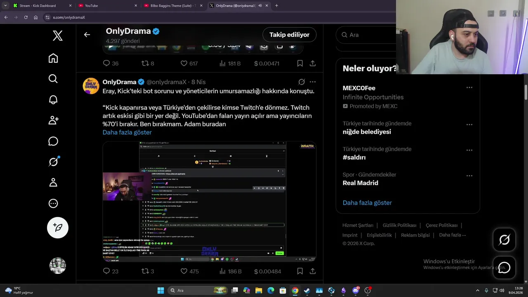
Task: Mute audio on the OnlyDrama tab
Action: 260,6
